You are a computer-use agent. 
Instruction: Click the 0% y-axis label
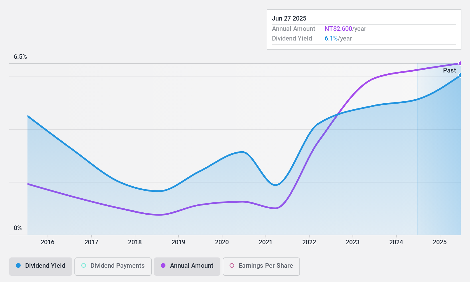pos(18,228)
